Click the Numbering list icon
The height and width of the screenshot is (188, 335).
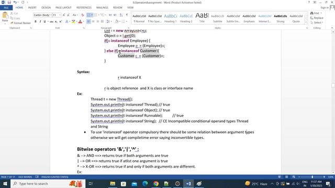coord(95,15)
